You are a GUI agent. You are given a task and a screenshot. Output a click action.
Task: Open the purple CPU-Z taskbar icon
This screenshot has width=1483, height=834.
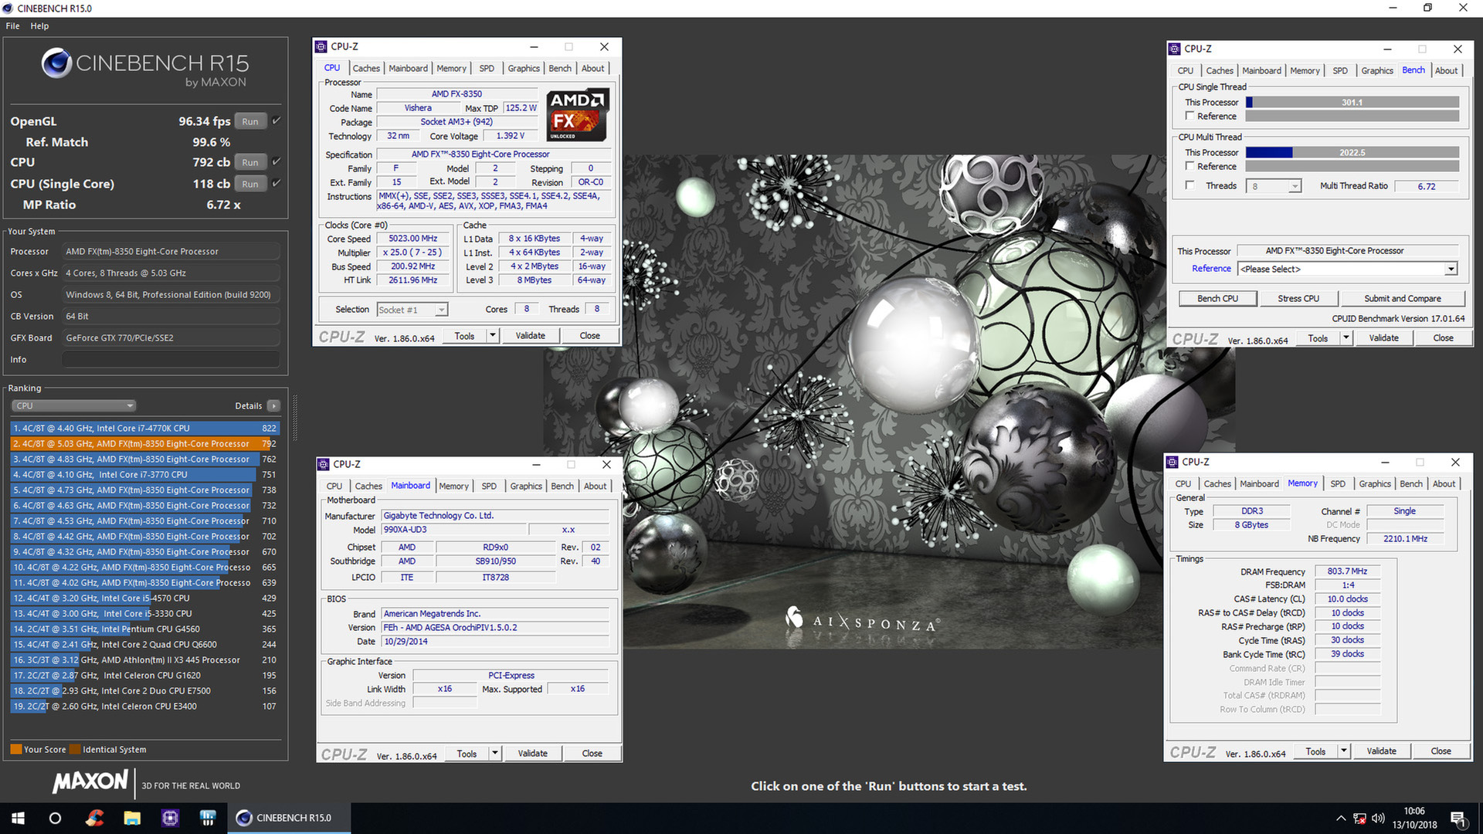click(170, 818)
